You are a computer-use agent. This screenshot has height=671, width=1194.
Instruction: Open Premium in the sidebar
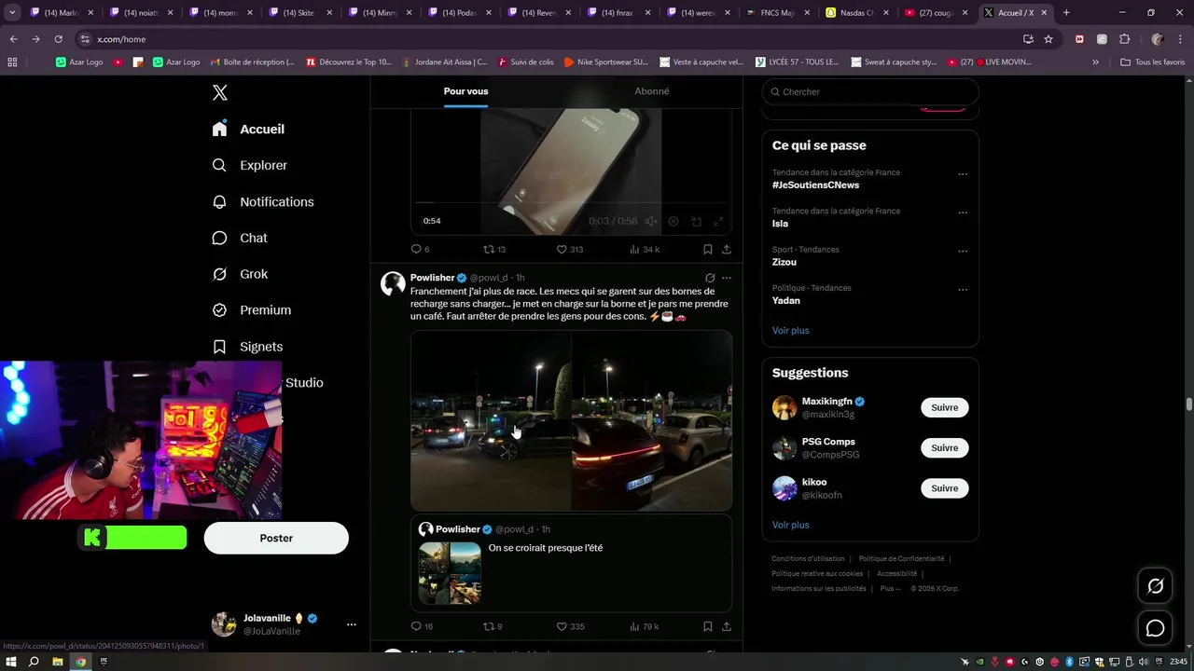click(x=251, y=309)
